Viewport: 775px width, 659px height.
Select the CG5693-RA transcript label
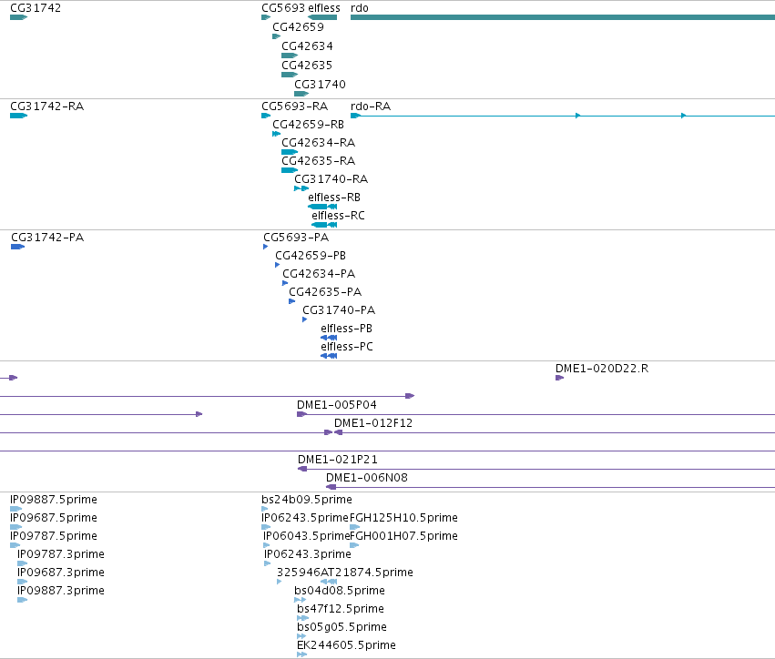294,106
